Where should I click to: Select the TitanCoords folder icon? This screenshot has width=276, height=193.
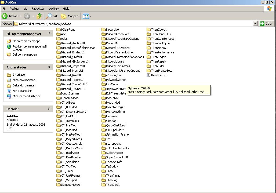pos(149,29)
